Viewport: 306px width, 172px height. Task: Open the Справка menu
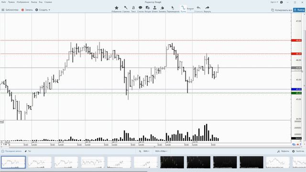pos(48,2)
